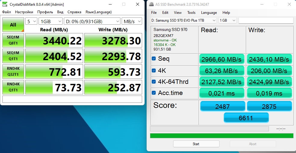Open the Help menu in AS SSD
The height and width of the screenshot is (153, 296).
coord(226,13)
